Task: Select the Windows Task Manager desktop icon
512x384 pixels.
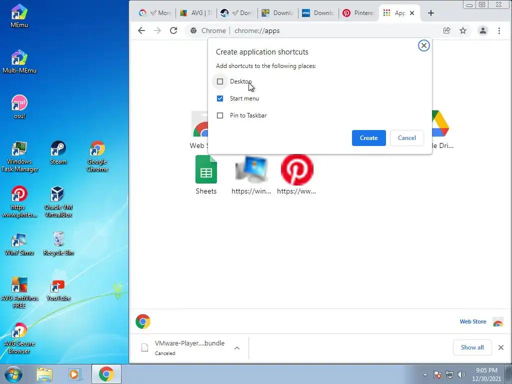Action: tap(19, 156)
